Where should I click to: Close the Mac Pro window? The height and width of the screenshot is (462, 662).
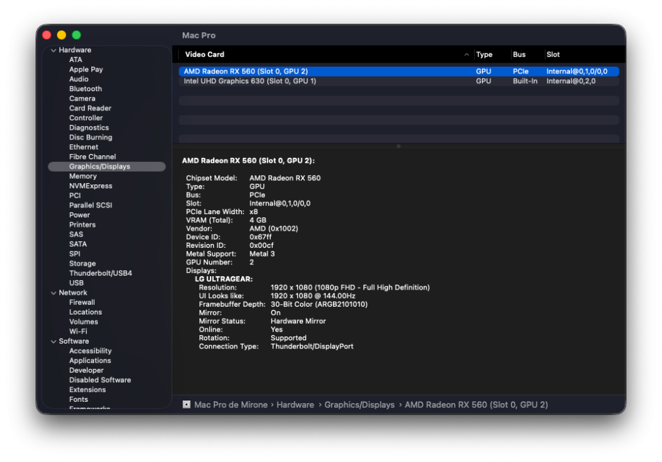click(47, 35)
